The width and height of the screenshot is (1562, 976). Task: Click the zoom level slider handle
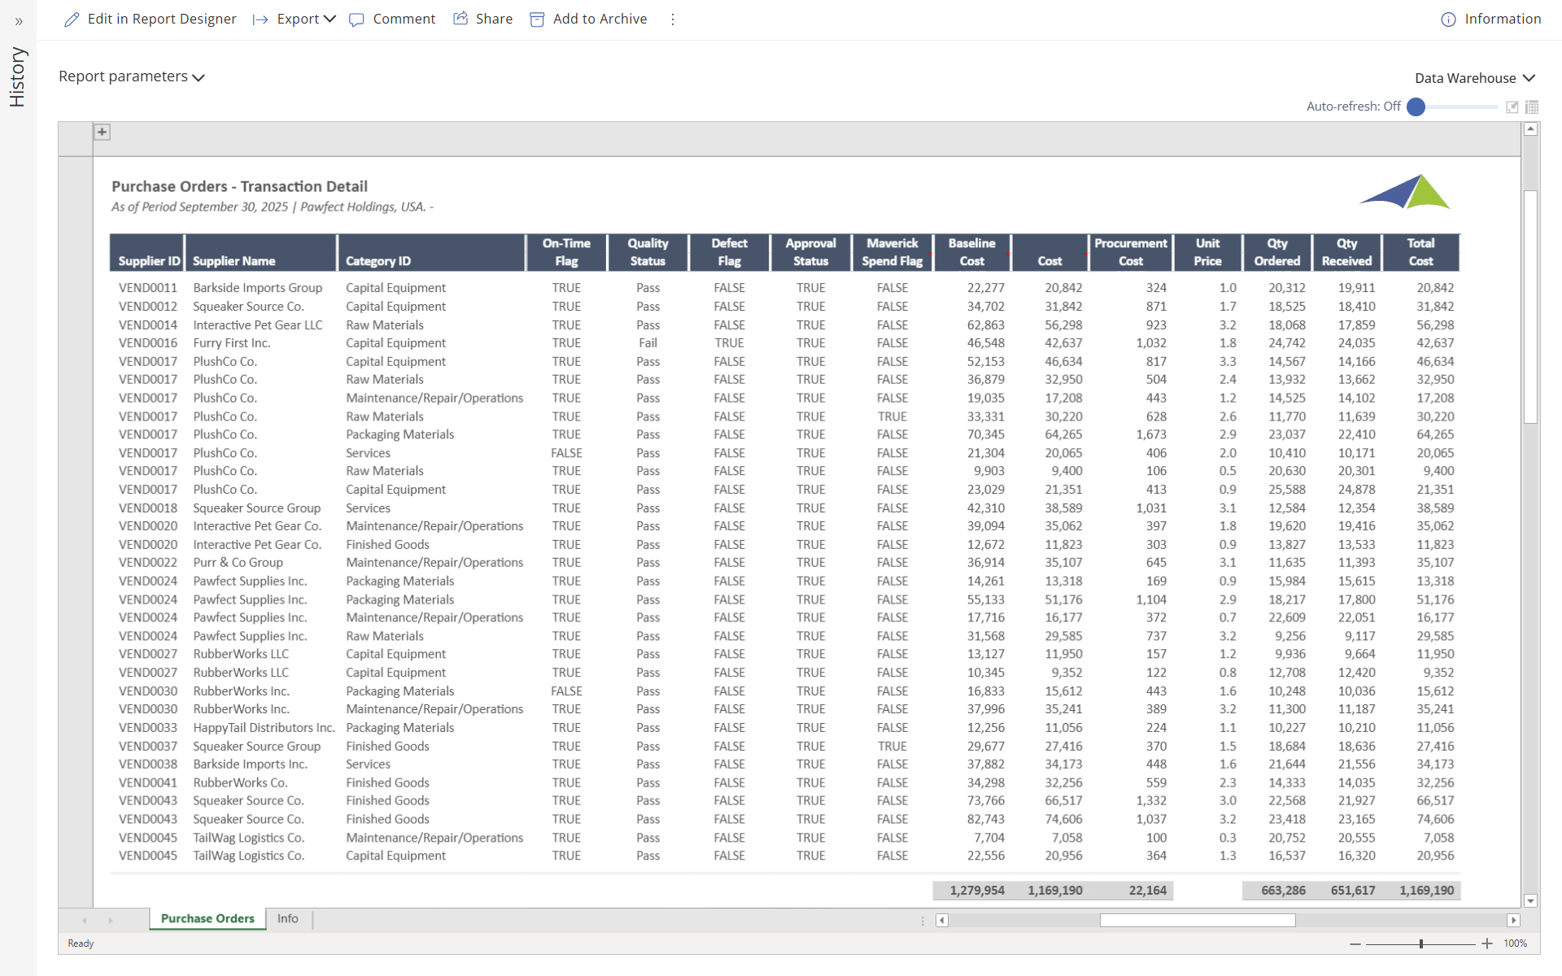click(x=1421, y=943)
